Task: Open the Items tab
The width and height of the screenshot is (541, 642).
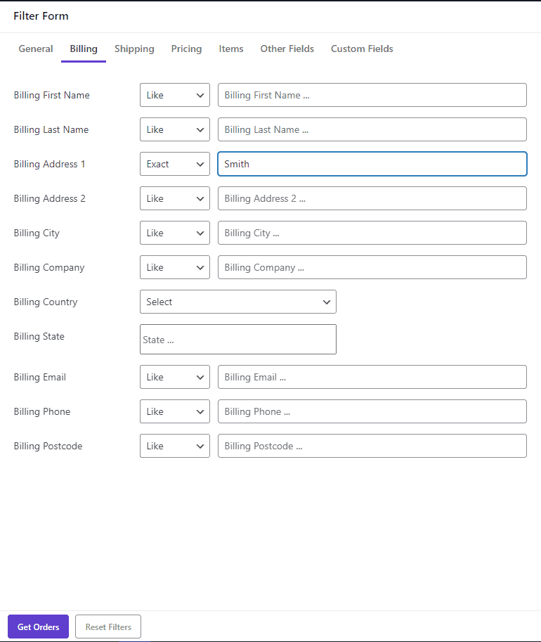Action: 231,49
